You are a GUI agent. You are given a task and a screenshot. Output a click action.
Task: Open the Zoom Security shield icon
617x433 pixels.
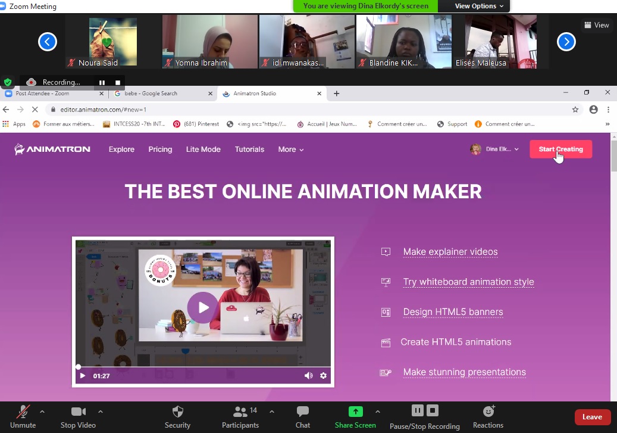(x=177, y=412)
